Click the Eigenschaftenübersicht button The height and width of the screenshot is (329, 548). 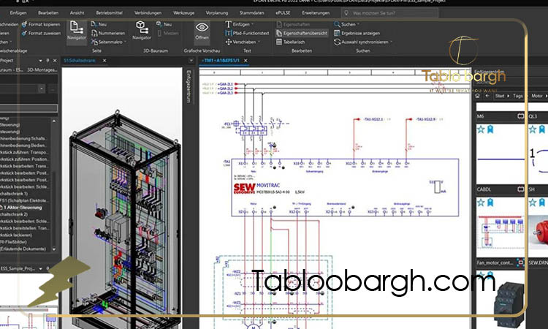click(305, 33)
